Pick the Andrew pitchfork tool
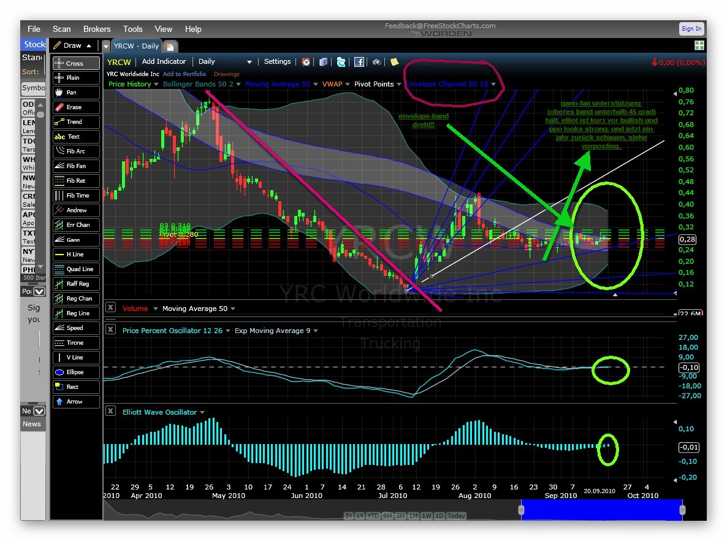Viewport: 727px width, 541px height. point(76,210)
